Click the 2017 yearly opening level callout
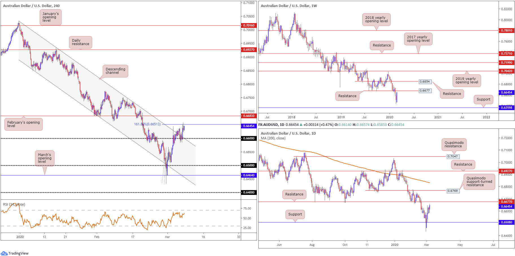515x256 pixels. click(418, 39)
